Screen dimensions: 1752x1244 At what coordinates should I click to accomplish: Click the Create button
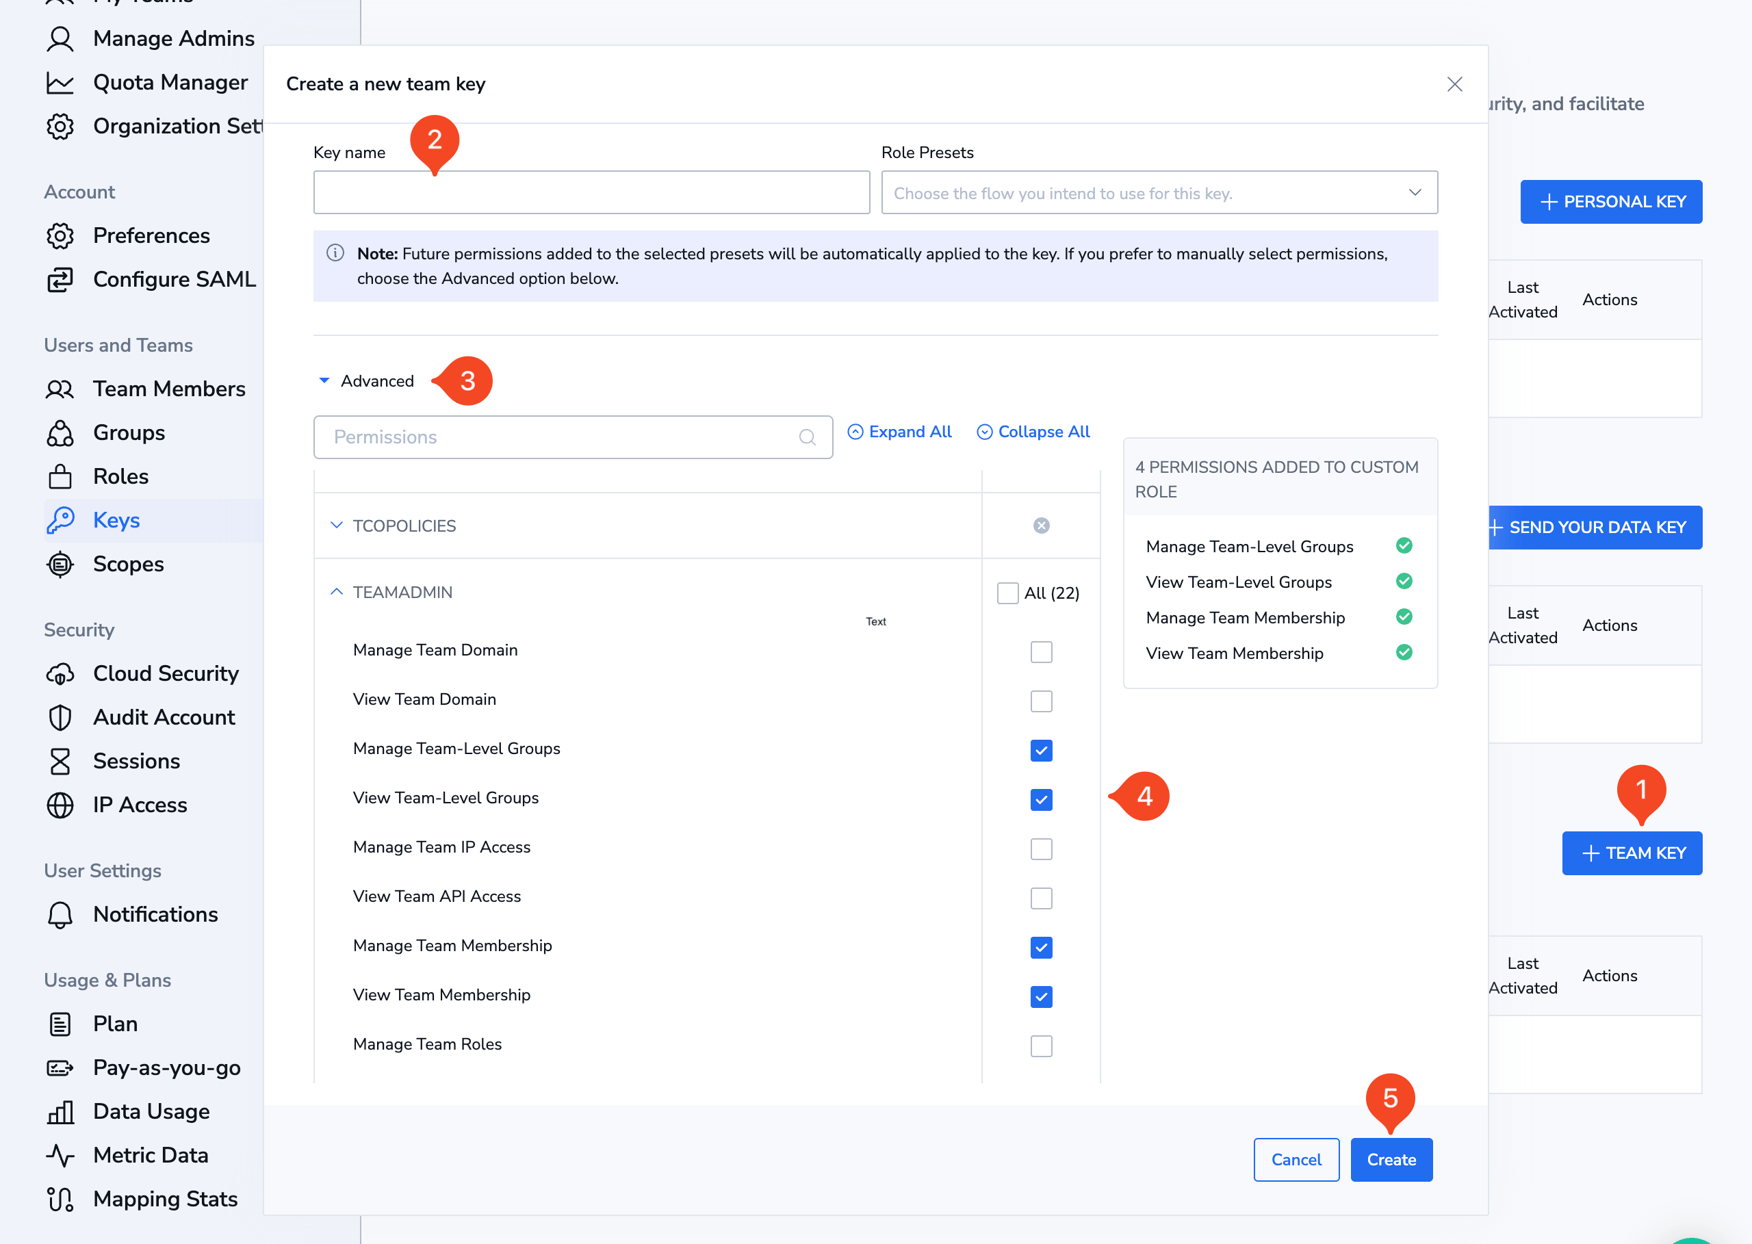click(x=1391, y=1160)
